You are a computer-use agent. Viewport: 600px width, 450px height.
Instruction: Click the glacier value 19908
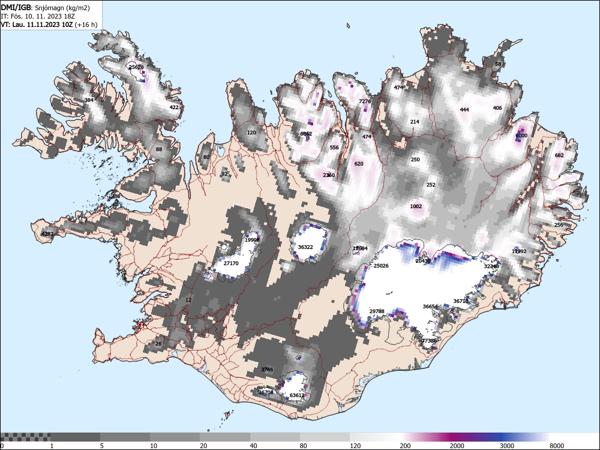[x=252, y=239]
